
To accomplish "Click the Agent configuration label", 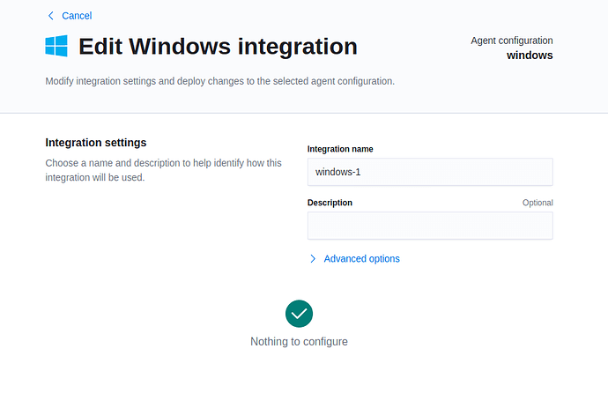I will (512, 41).
